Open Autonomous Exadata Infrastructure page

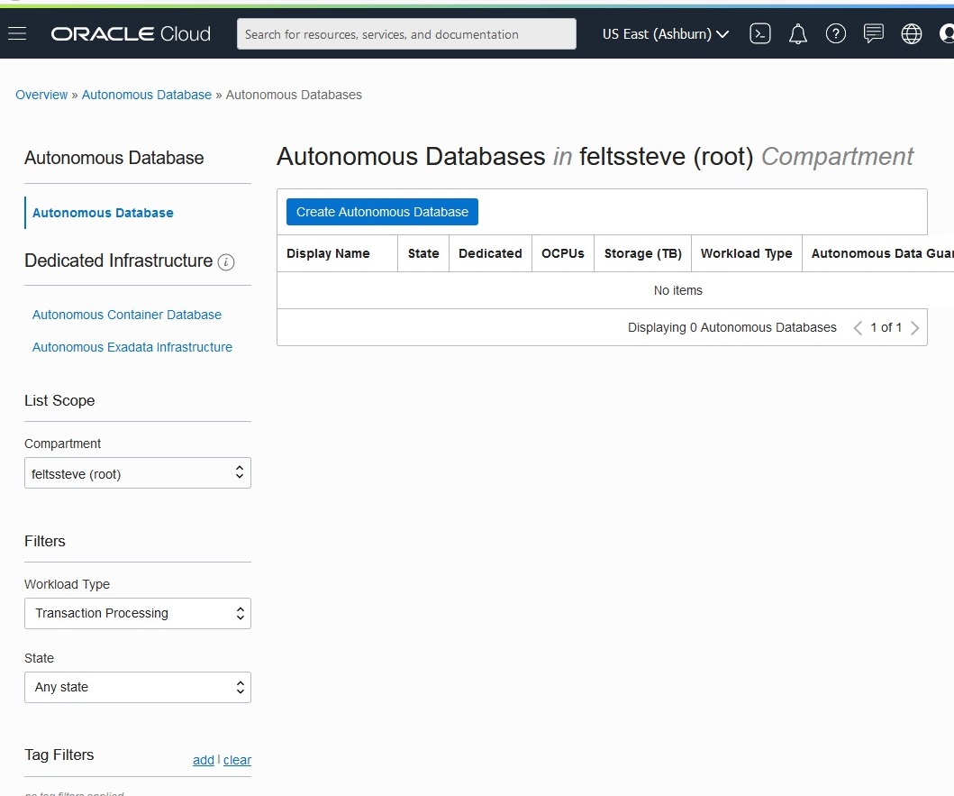pyautogui.click(x=132, y=347)
